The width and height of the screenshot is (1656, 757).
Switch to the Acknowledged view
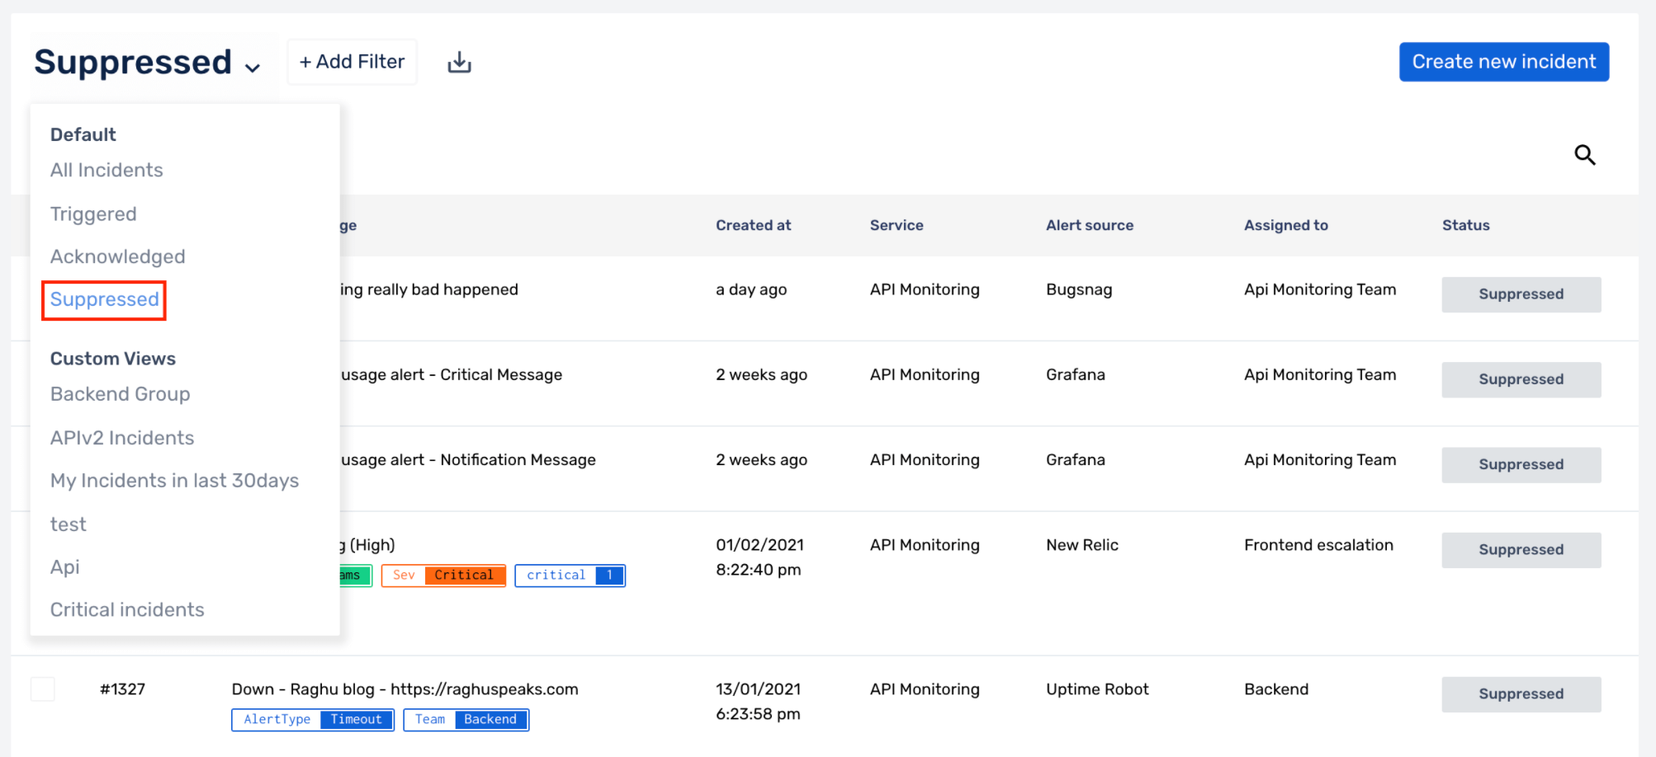(x=117, y=256)
